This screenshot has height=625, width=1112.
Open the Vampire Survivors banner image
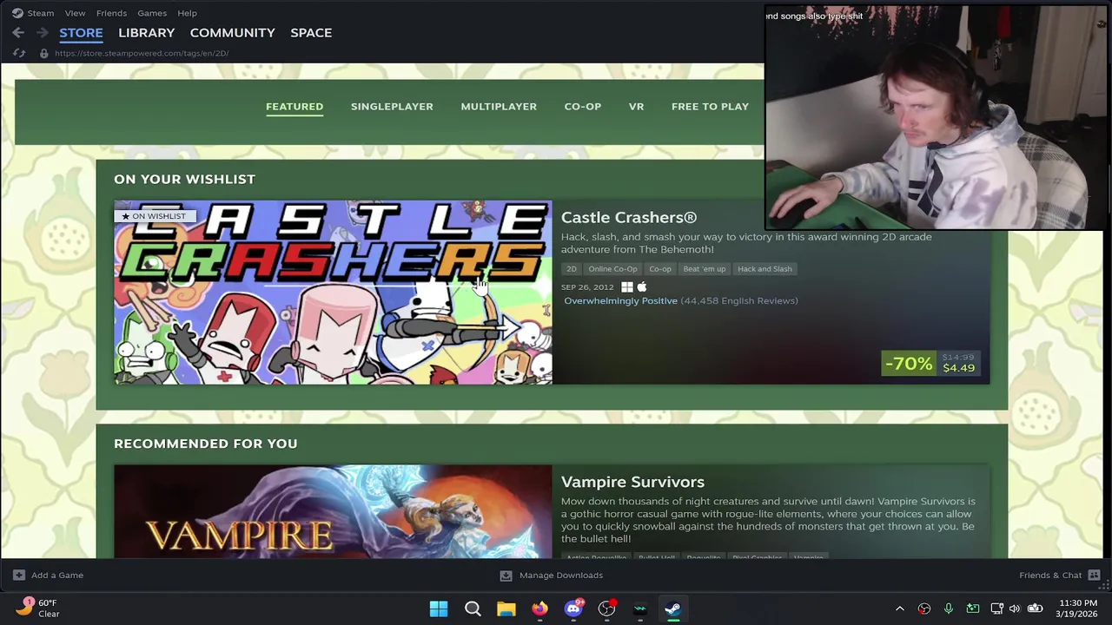coord(333,512)
